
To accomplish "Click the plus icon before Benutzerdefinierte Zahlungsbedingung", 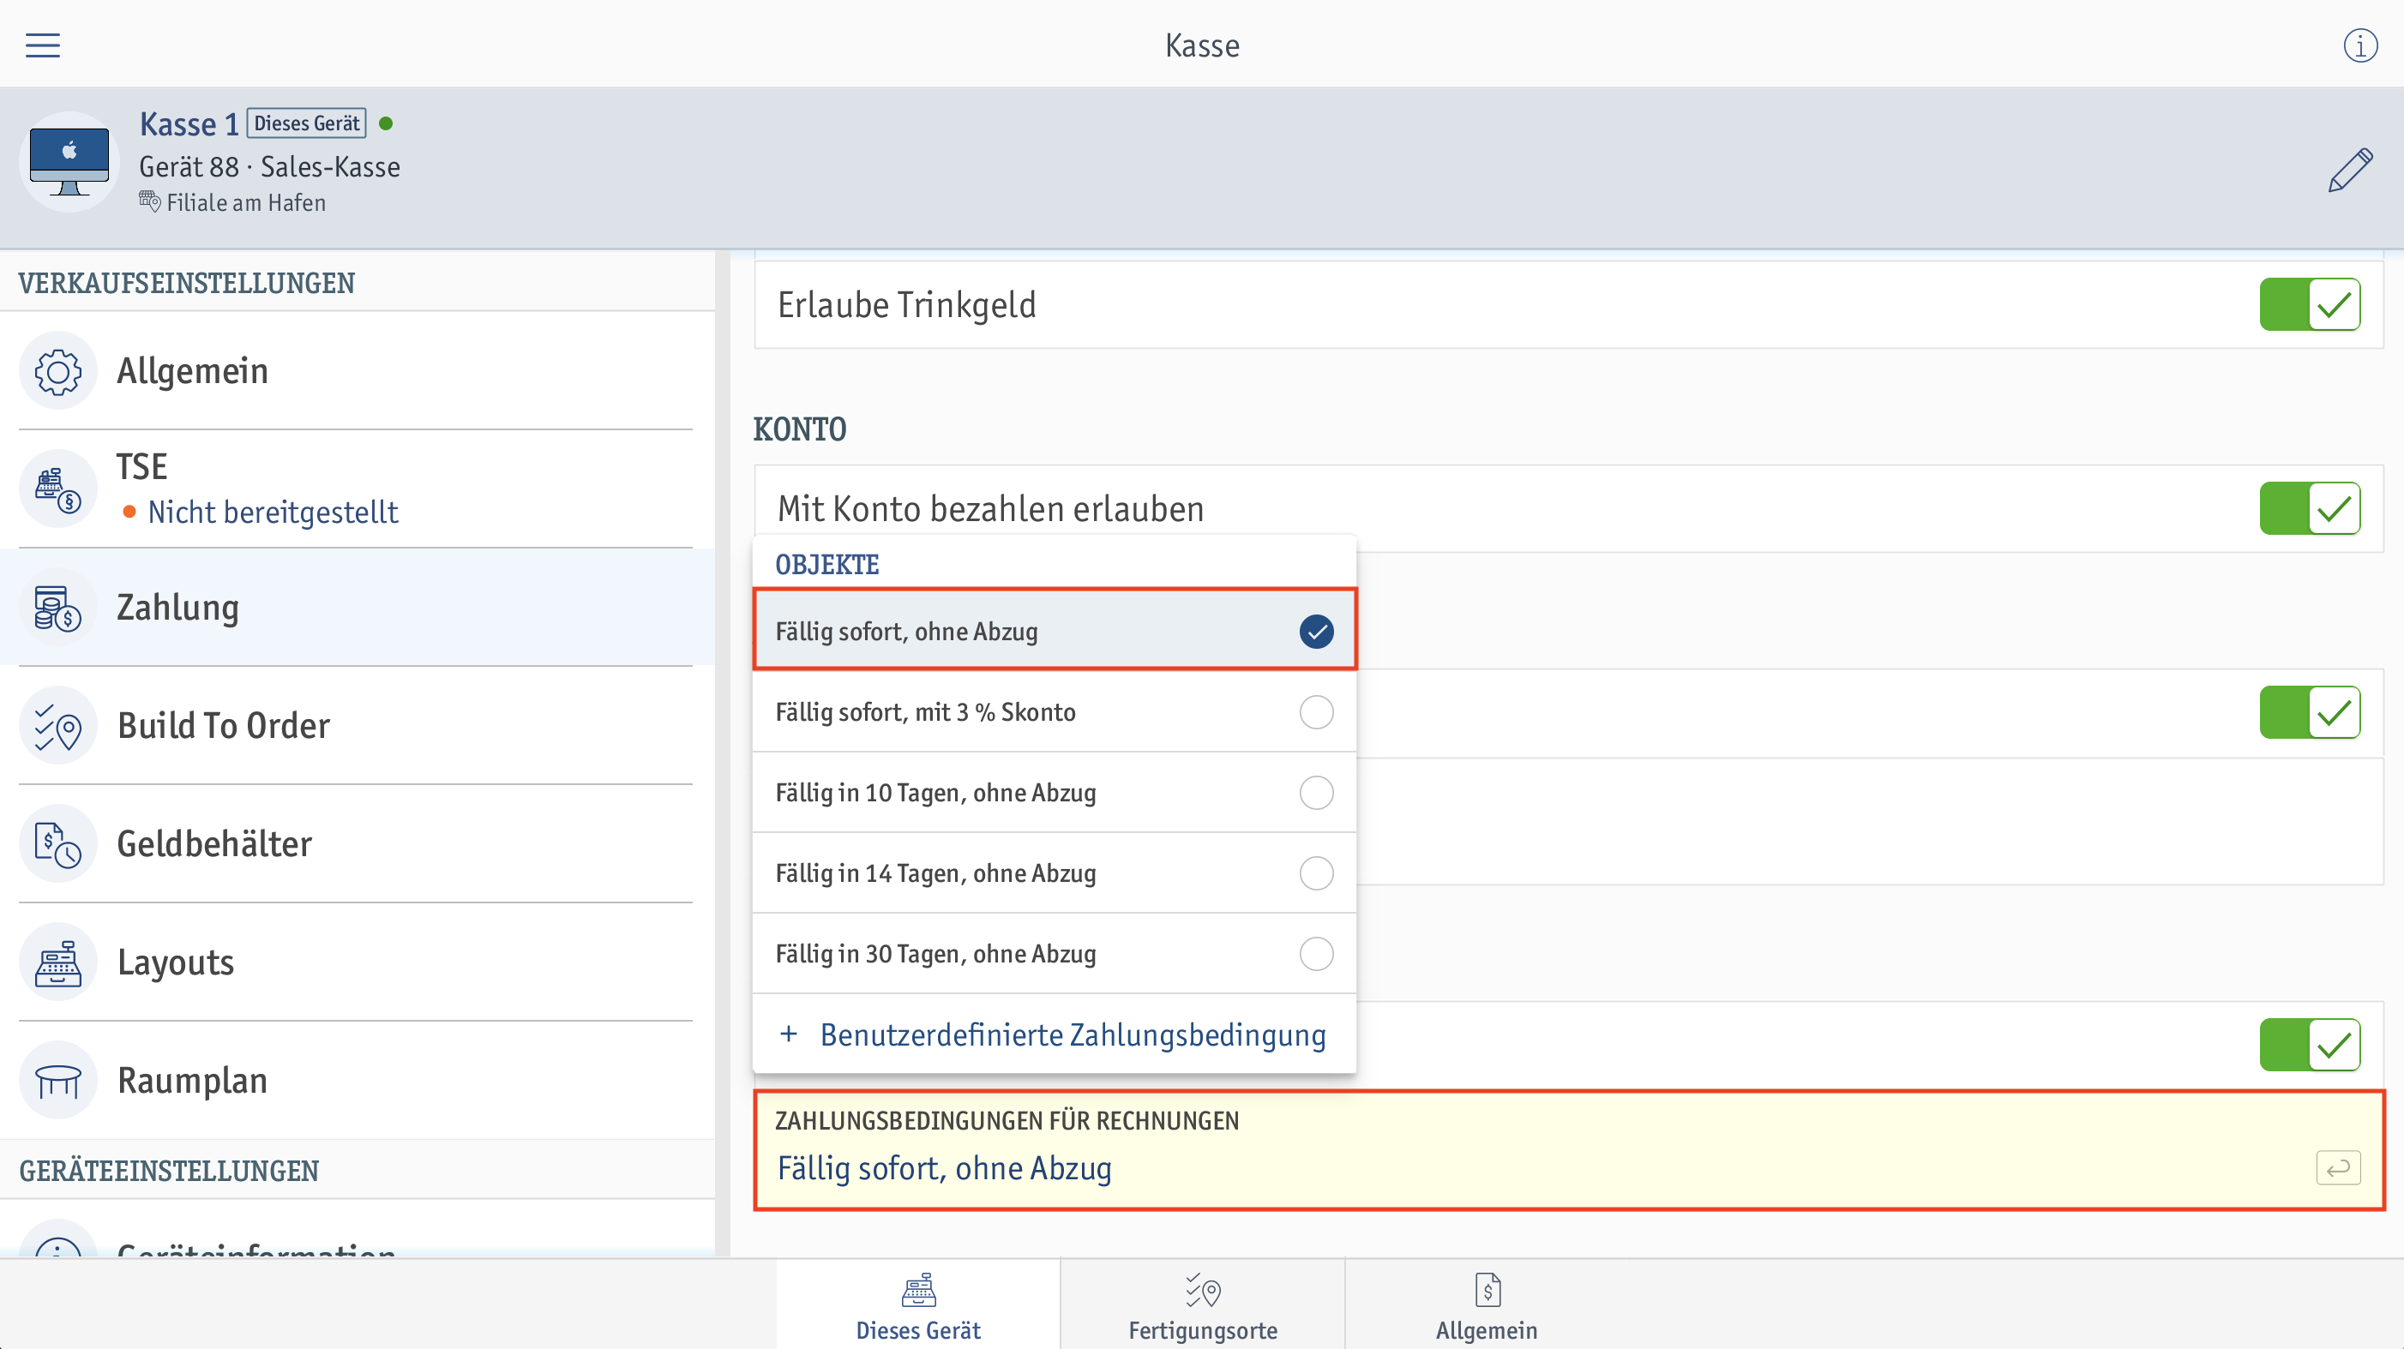I will [789, 1034].
